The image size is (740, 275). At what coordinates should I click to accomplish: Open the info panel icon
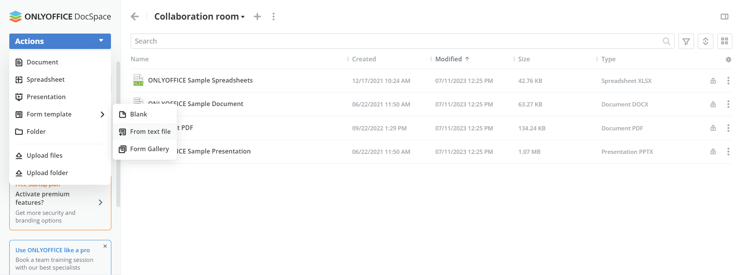(724, 17)
